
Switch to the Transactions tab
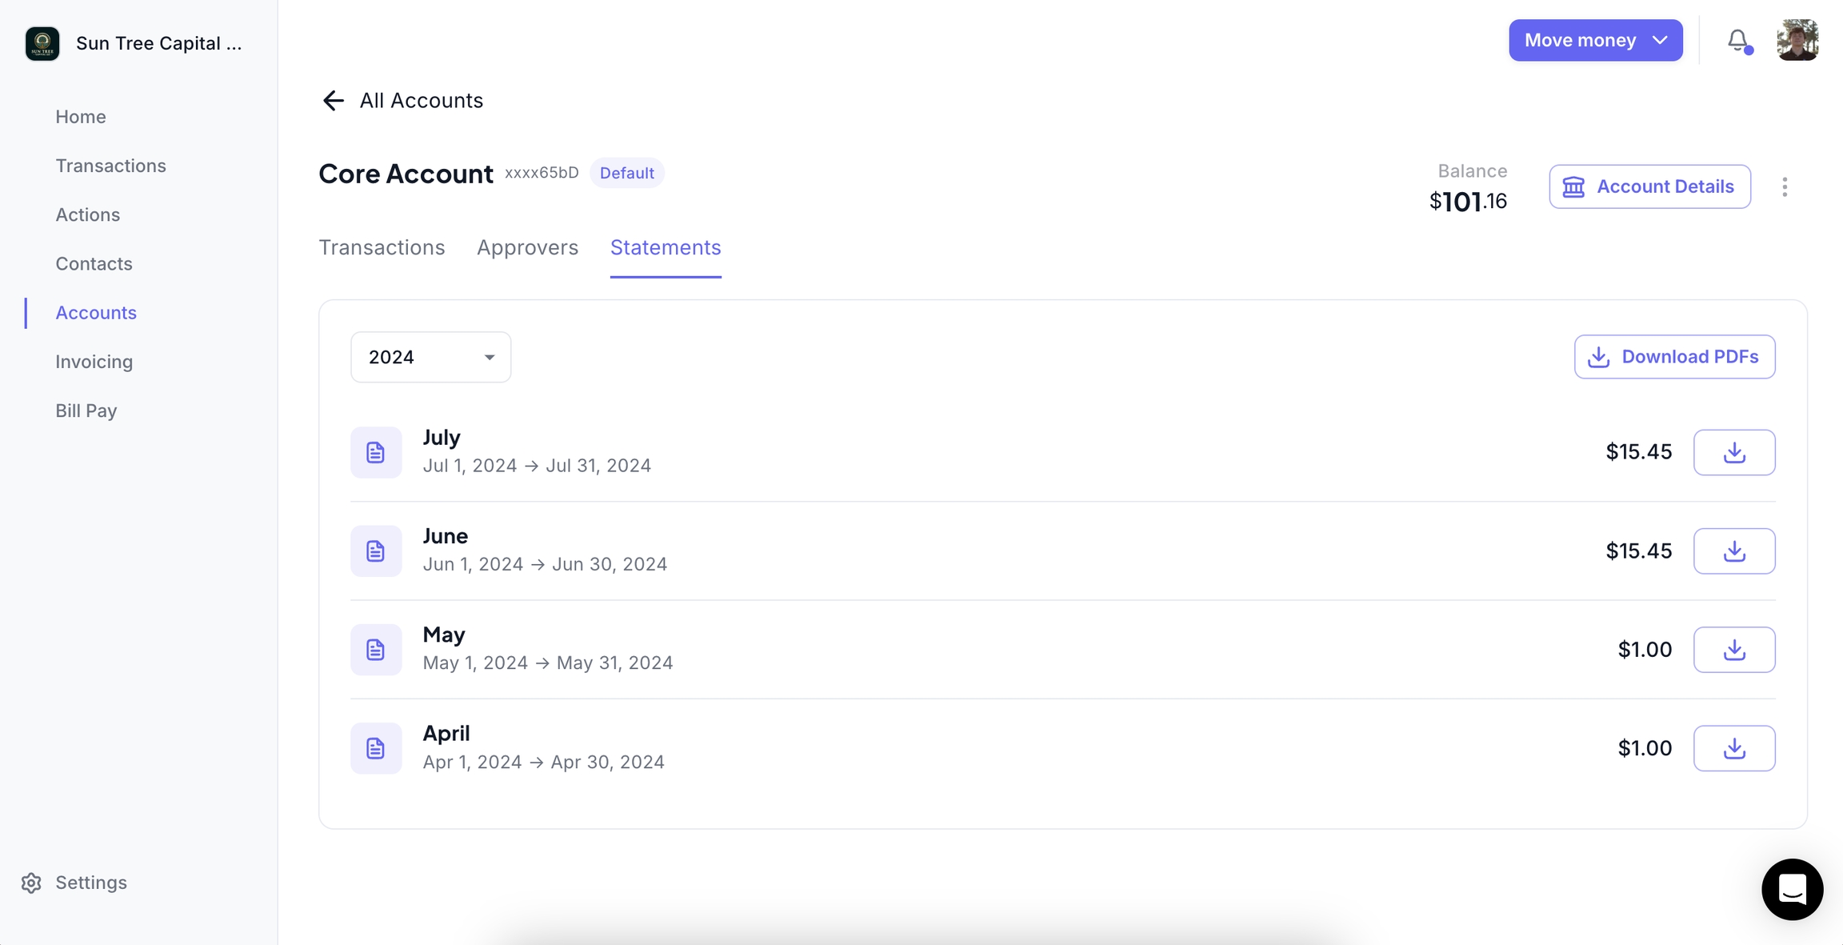pos(382,247)
